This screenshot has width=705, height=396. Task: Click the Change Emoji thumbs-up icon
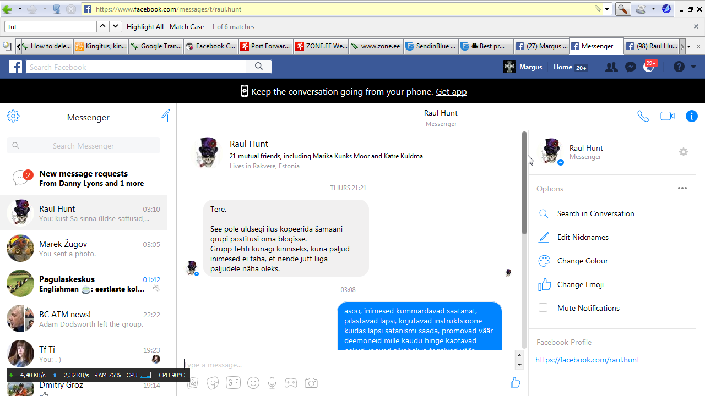(544, 284)
